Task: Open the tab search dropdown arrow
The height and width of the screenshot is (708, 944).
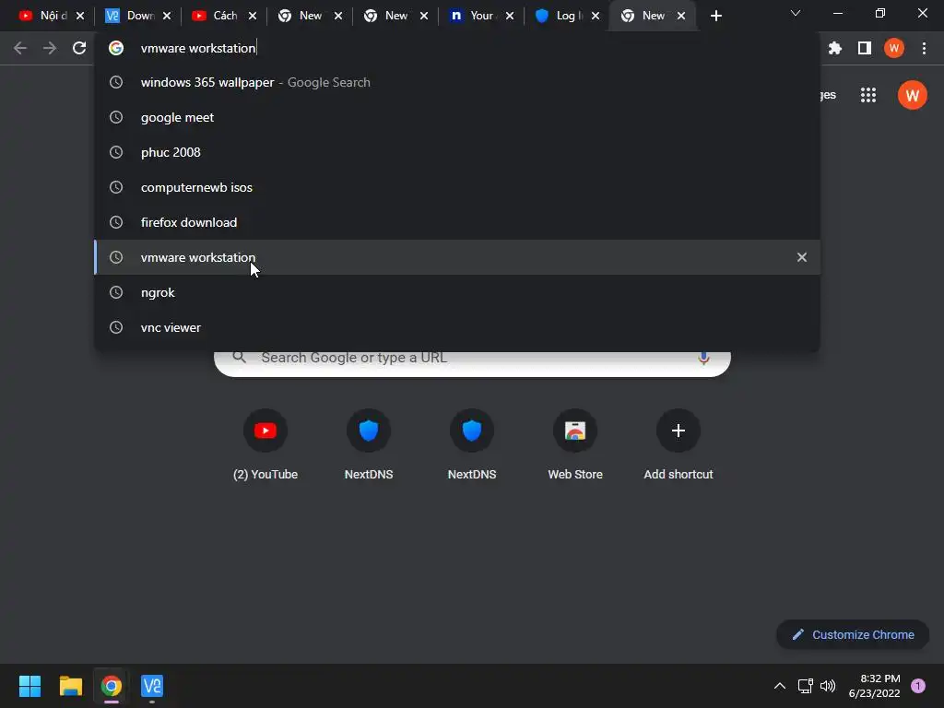Action: (x=796, y=13)
